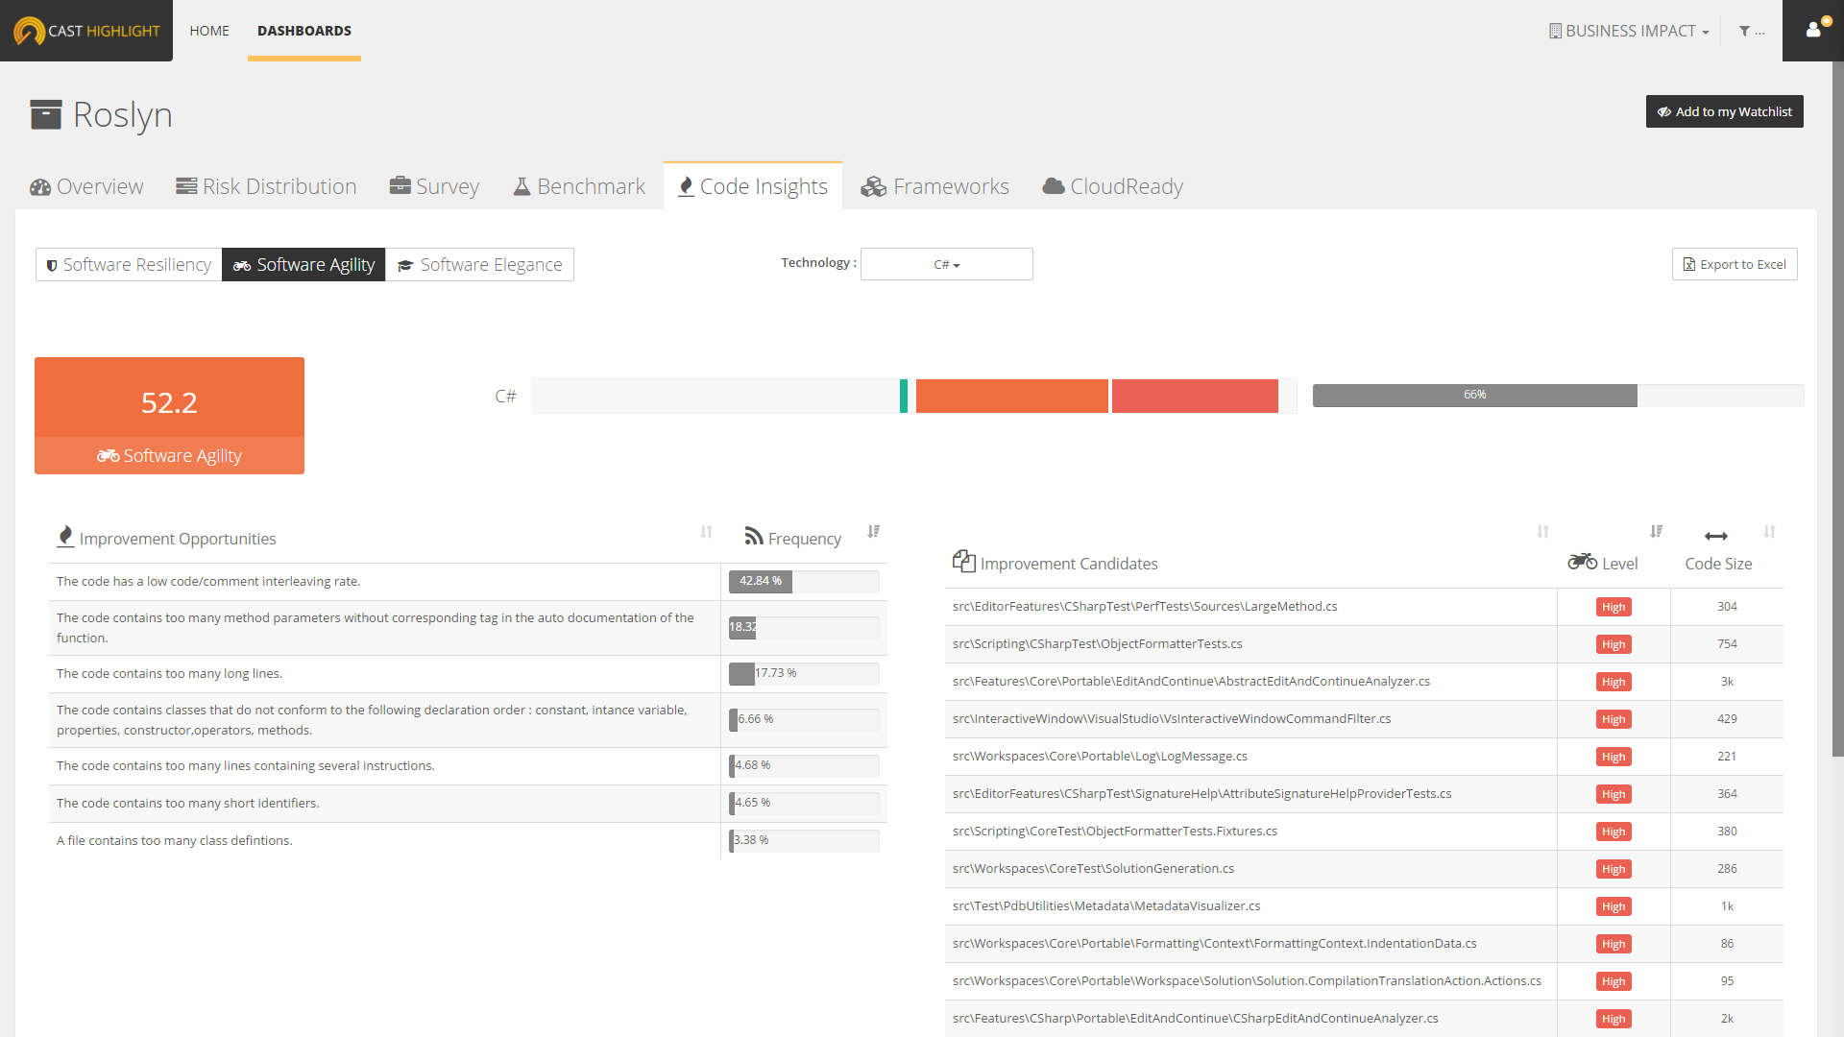Image resolution: width=1844 pixels, height=1037 pixels.
Task: Select 'too many long lines' row
Action: coord(468,674)
